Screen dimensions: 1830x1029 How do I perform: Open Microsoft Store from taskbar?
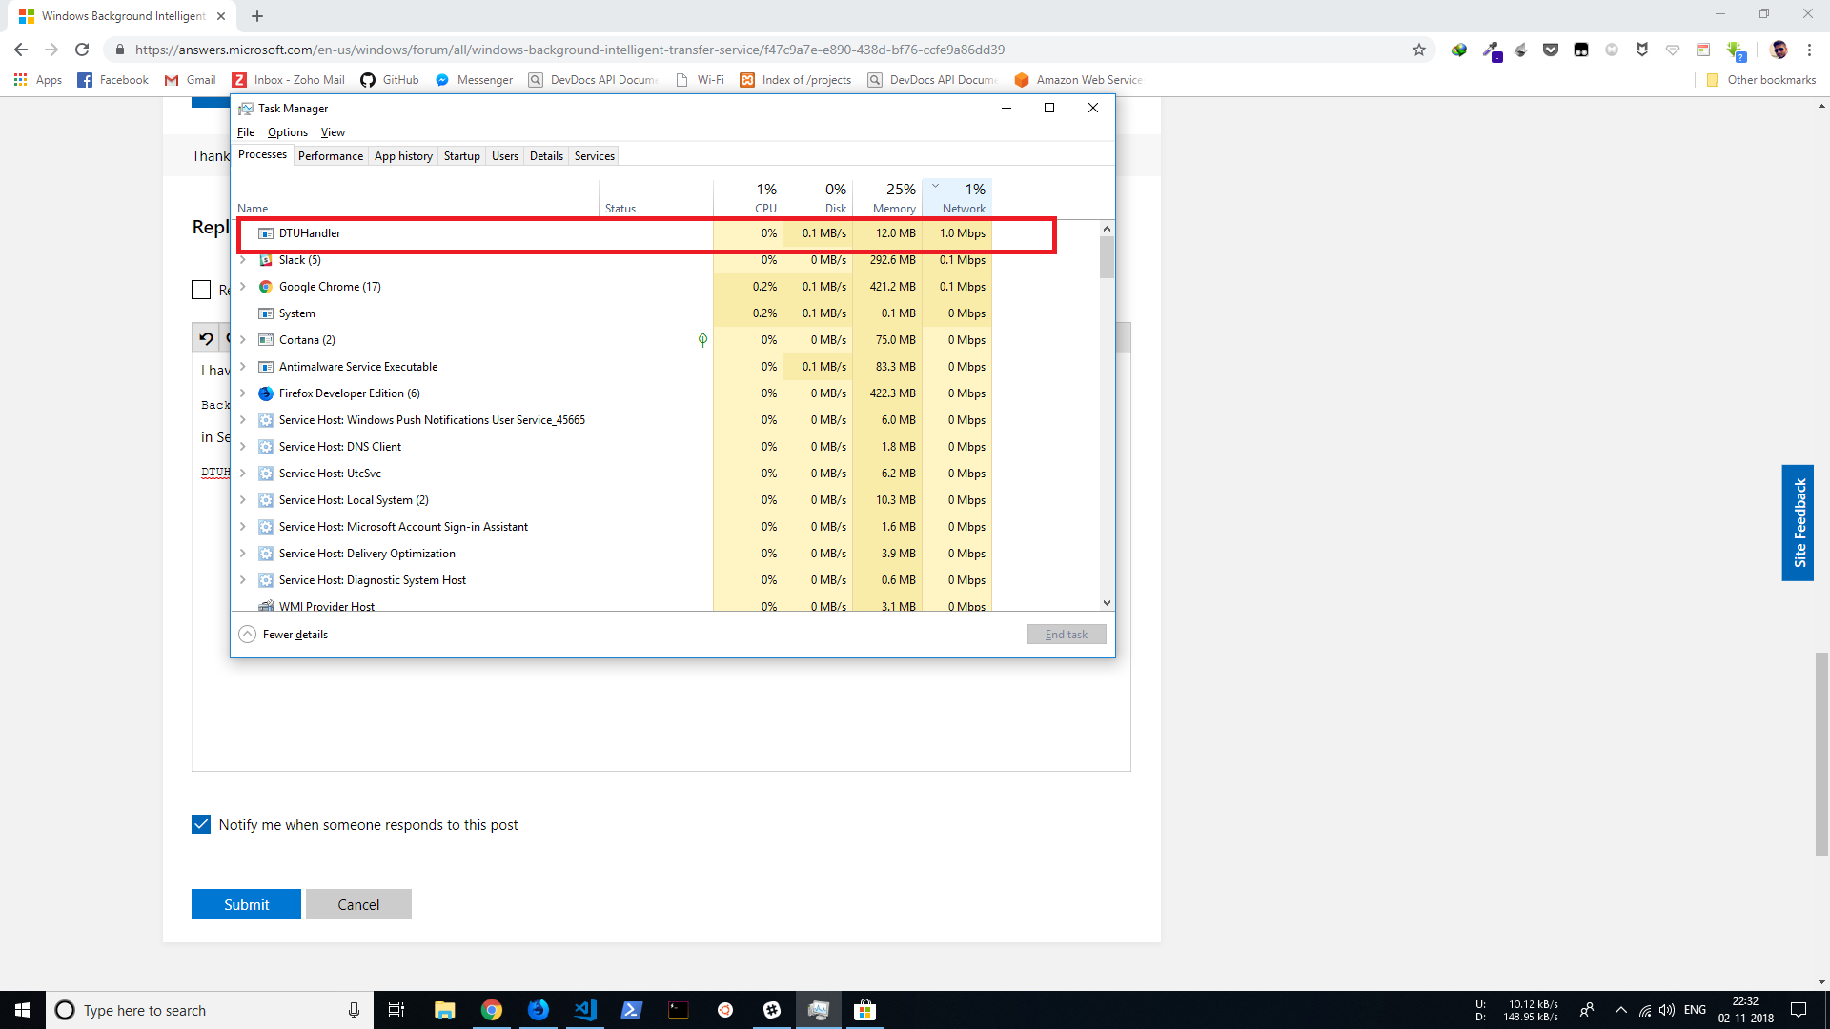(x=864, y=1010)
